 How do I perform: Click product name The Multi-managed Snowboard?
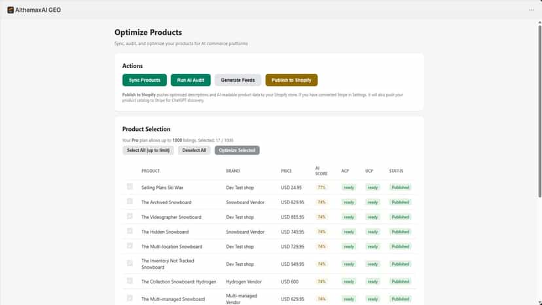[x=173, y=299]
